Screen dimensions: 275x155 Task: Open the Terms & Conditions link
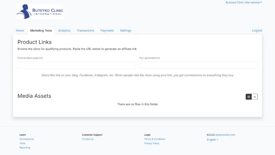(x=155, y=139)
